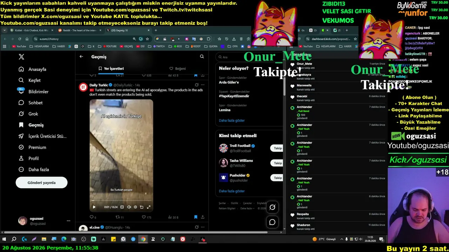Screen dimensions: 449x252
Task: Open Windows notification center
Action: click(x=381, y=239)
